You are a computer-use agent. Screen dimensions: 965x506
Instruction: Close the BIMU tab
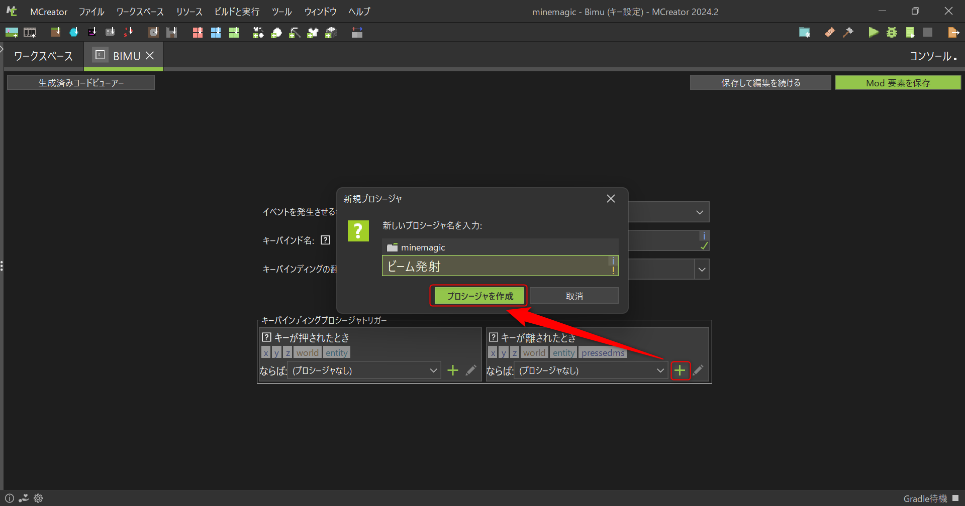click(x=150, y=56)
